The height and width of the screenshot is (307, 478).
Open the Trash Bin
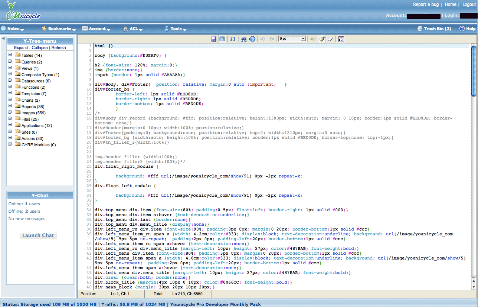click(437, 29)
